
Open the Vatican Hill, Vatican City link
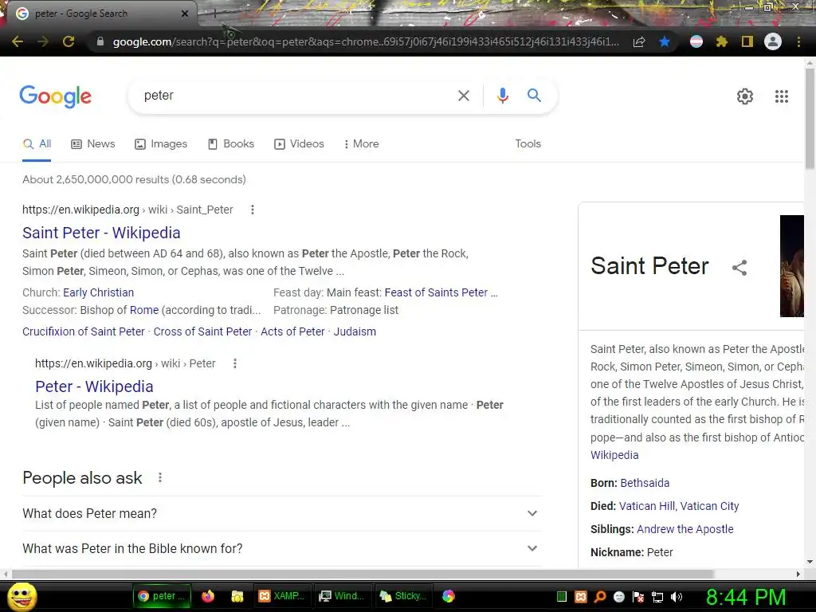(679, 506)
